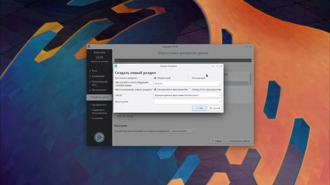The width and height of the screenshot is (330, 185).
Task: Confirm partition creation with OK
Action: (x=199, y=108)
